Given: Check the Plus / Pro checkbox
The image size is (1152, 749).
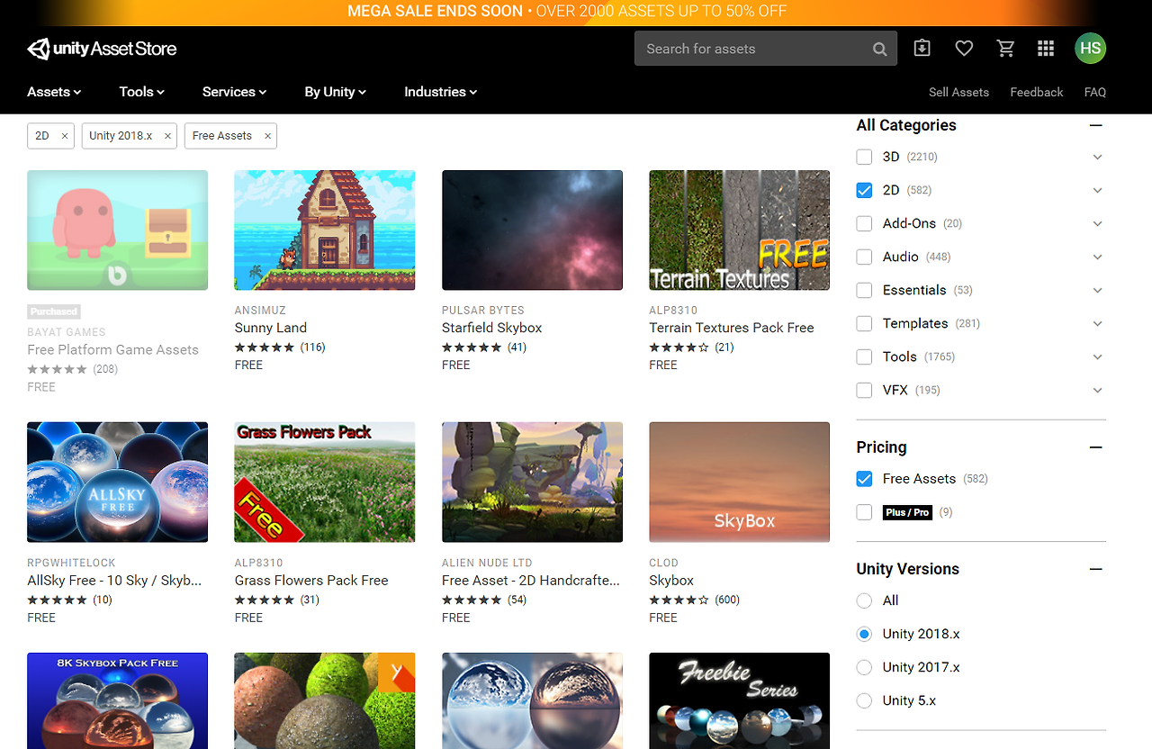Looking at the screenshot, I should (x=864, y=512).
